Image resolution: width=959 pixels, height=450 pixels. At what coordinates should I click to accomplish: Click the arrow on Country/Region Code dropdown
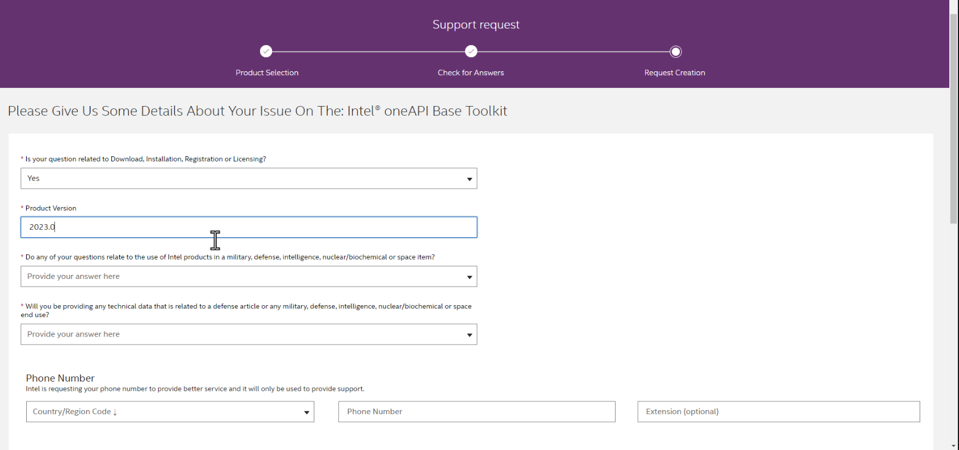click(306, 412)
